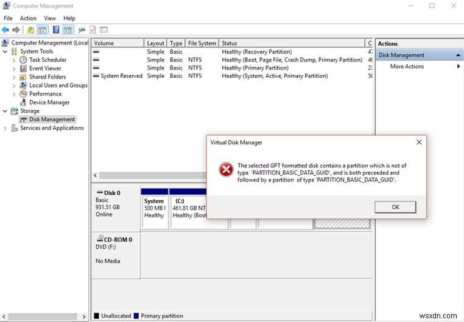Click the Device Manager icon
Screen dimensions: 464x322
tap(23, 102)
